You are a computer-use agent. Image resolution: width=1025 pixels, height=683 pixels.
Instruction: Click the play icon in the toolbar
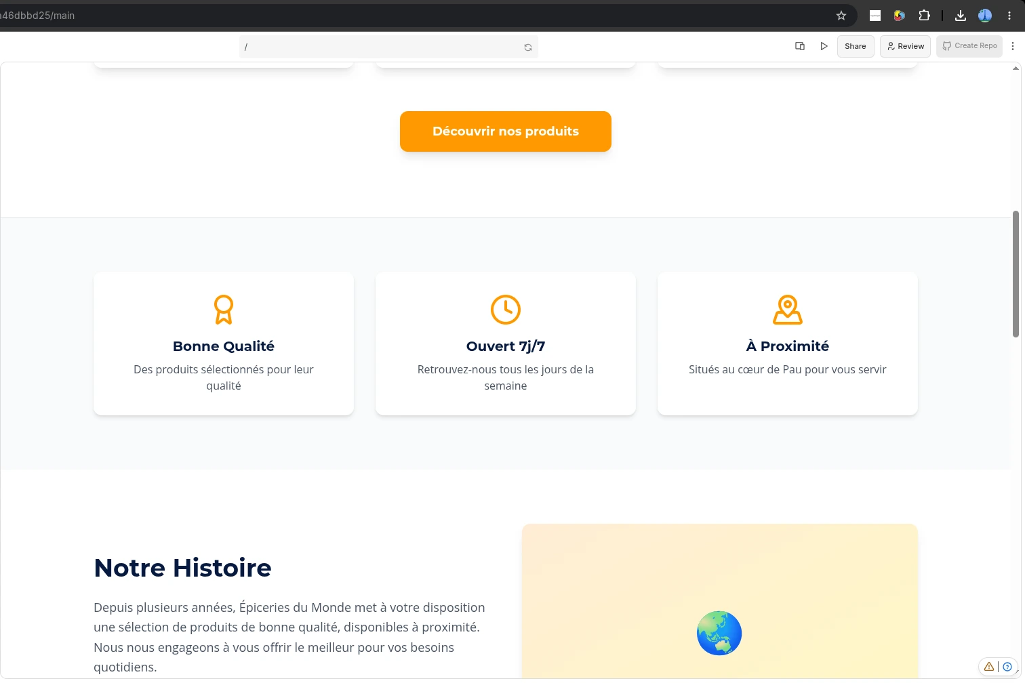(824, 46)
